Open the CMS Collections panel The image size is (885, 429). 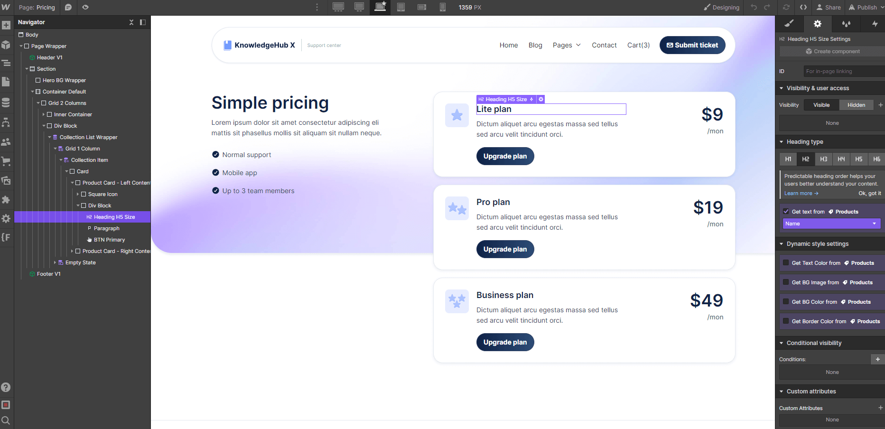[x=6, y=102]
